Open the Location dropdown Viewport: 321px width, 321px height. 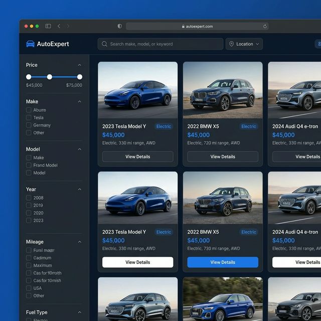(x=244, y=44)
